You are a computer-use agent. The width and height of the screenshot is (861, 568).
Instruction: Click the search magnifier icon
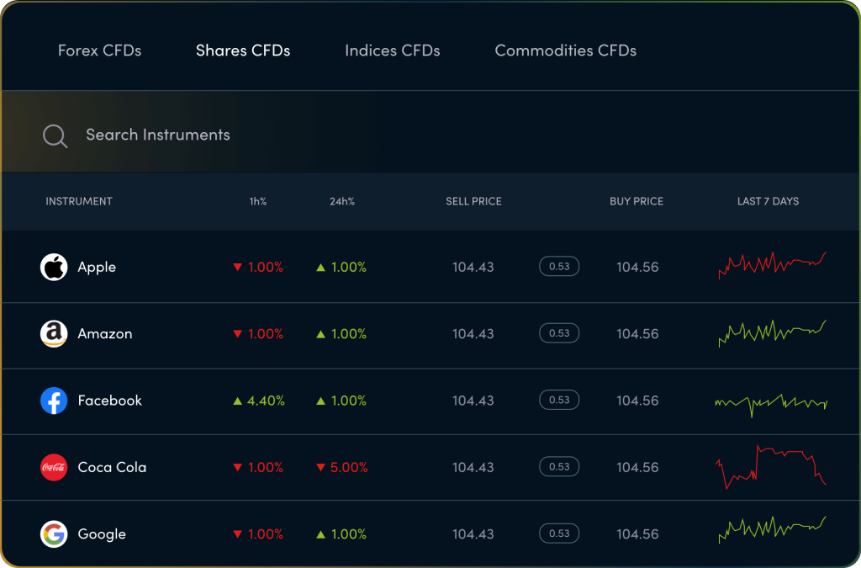[x=55, y=135]
